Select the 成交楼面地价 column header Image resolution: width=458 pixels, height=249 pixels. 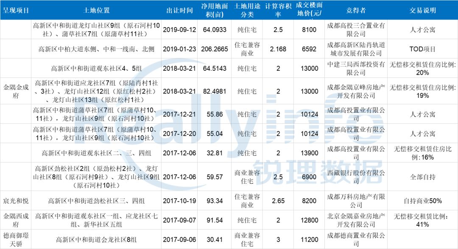coord(309,11)
